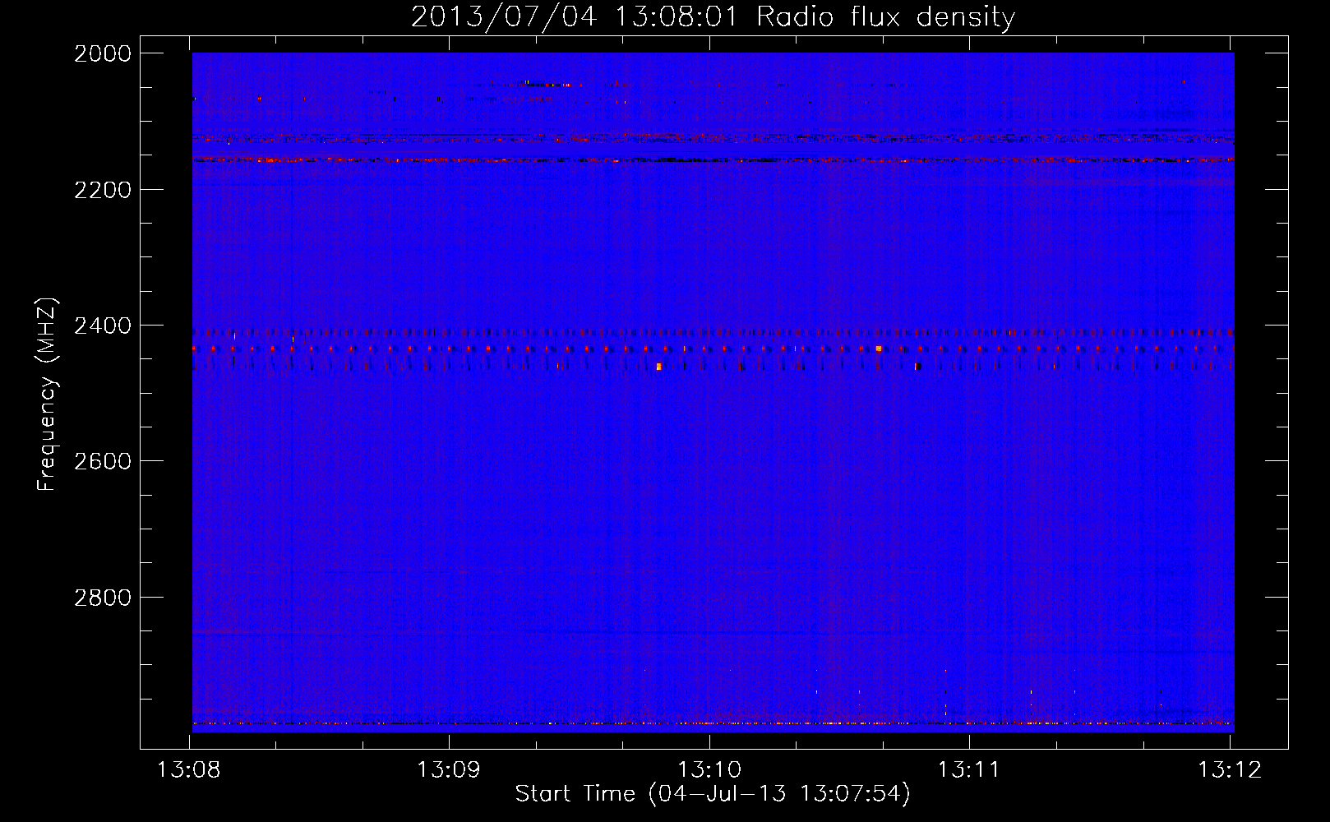Image resolution: width=1330 pixels, height=822 pixels.
Task: Click the 2200 frequency tick label
Action: click(x=103, y=190)
